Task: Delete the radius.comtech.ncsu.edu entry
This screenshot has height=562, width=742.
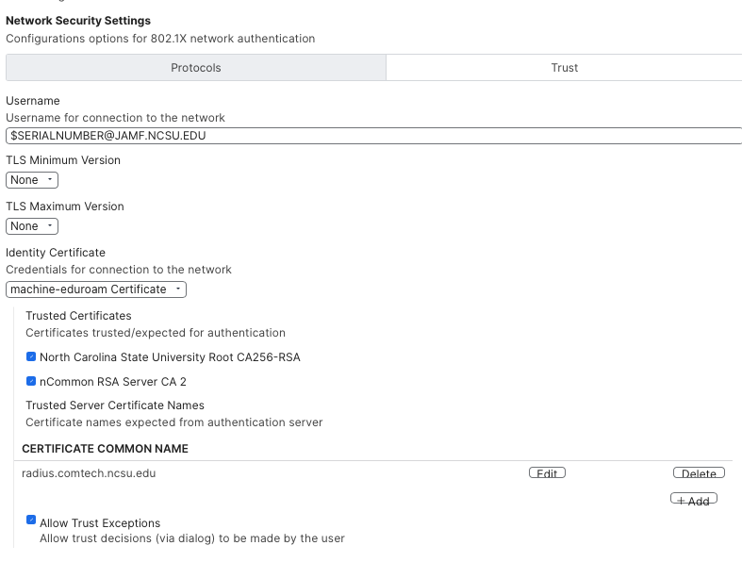Action: (699, 473)
